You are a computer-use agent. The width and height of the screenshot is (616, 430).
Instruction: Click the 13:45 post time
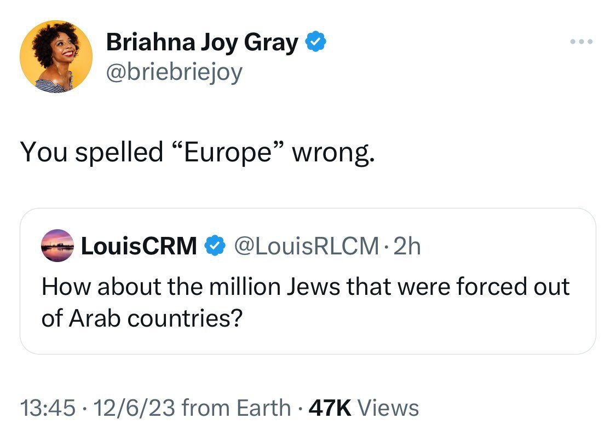[x=47, y=408]
